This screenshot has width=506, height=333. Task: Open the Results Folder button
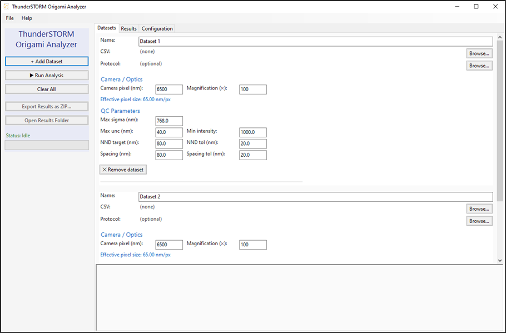pyautogui.click(x=47, y=120)
